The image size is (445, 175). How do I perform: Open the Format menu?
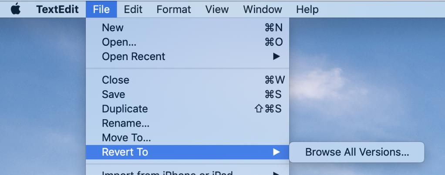[x=174, y=10]
